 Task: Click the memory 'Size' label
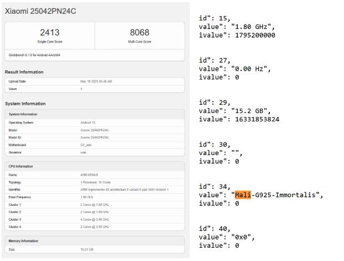pyautogui.click(x=12, y=249)
